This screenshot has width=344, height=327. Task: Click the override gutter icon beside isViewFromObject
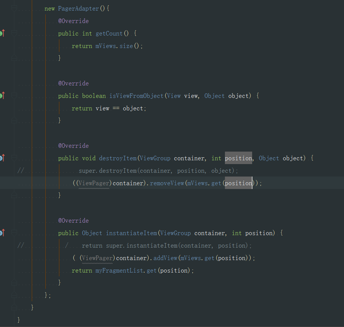pyautogui.click(x=2, y=96)
